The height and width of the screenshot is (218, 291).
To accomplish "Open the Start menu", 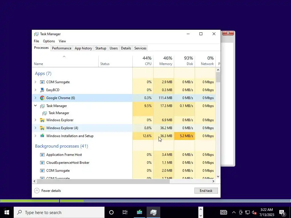I will (7, 212).
